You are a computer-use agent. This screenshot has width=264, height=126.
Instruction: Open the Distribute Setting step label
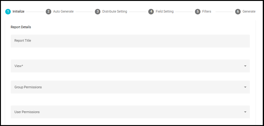(x=115, y=11)
